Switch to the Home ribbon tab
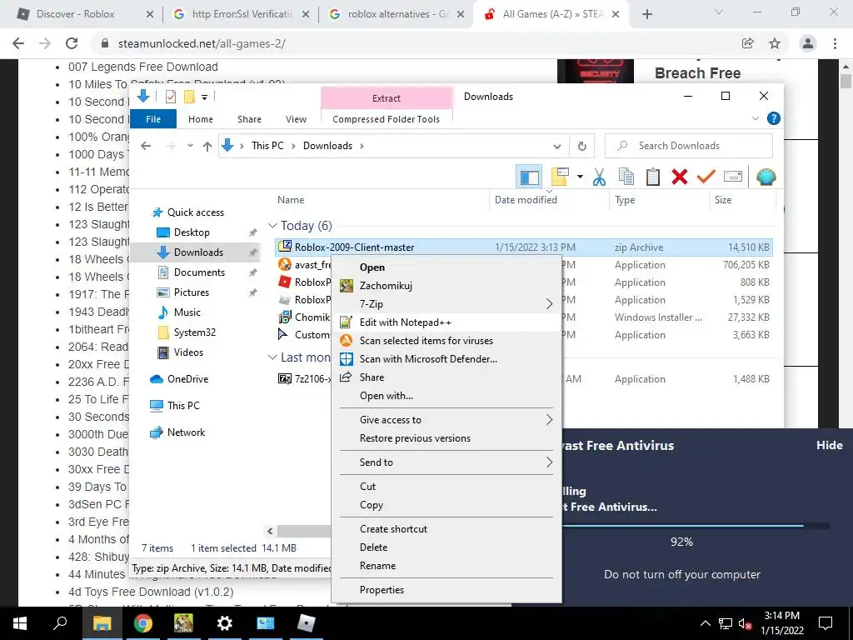Viewport: 853px width, 640px height. tap(201, 119)
